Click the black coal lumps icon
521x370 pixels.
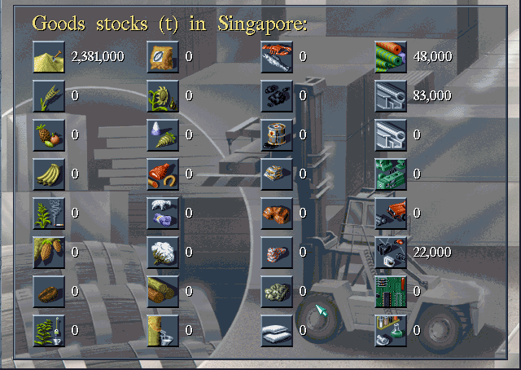coord(277,96)
